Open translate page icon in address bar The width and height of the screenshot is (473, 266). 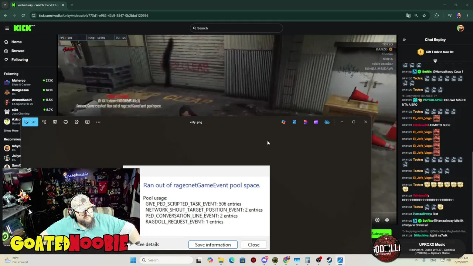pos(408,16)
